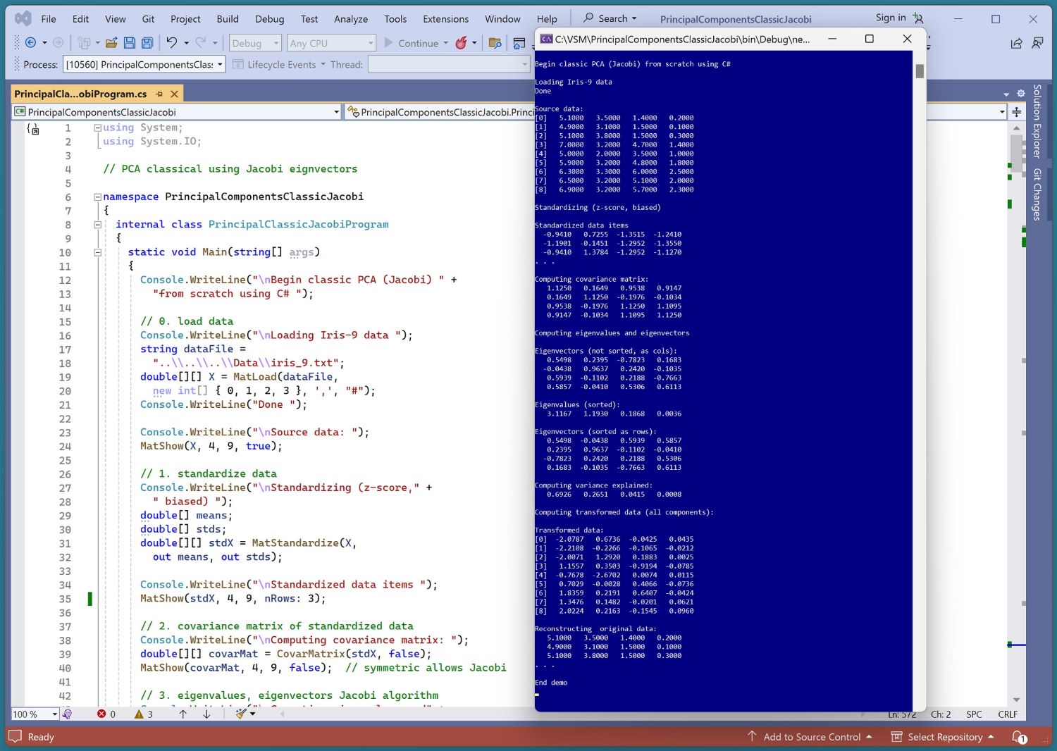The height and width of the screenshot is (751, 1057).
Task: Collapse the static void Main method
Action: point(98,252)
